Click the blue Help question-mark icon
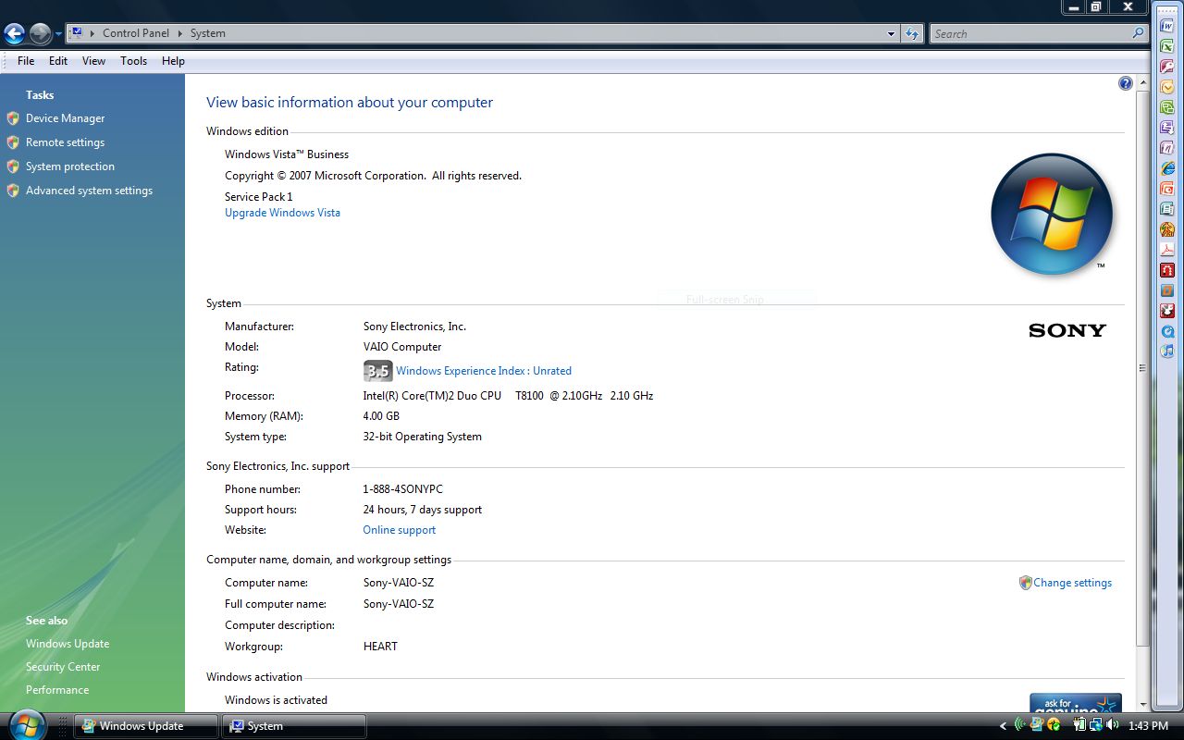Screen dimensions: 1184x740 1126,83
